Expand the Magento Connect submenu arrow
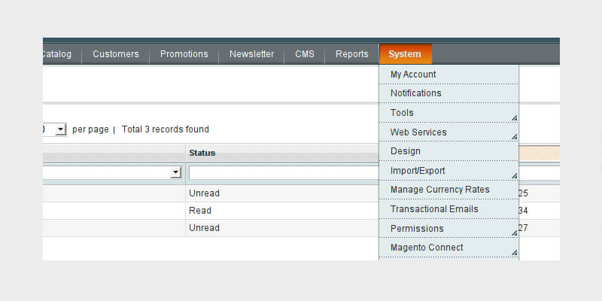The width and height of the screenshot is (602, 301). pyautogui.click(x=514, y=253)
